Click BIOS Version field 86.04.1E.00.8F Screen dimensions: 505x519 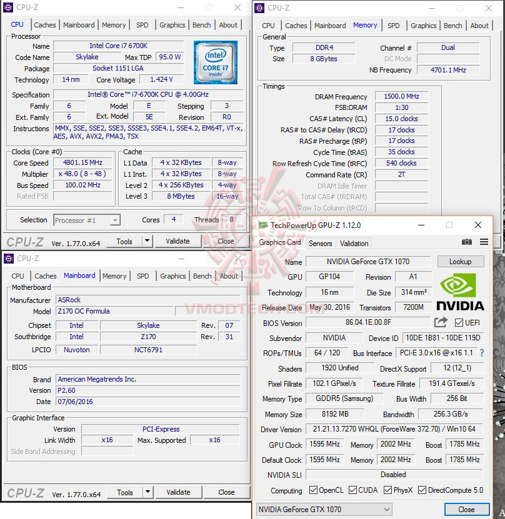pos(368,322)
